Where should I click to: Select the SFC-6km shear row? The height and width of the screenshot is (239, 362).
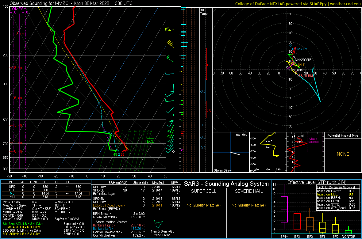(136, 198)
